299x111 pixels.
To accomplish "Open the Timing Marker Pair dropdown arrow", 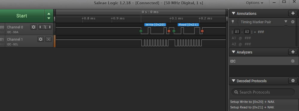I will (286, 21).
